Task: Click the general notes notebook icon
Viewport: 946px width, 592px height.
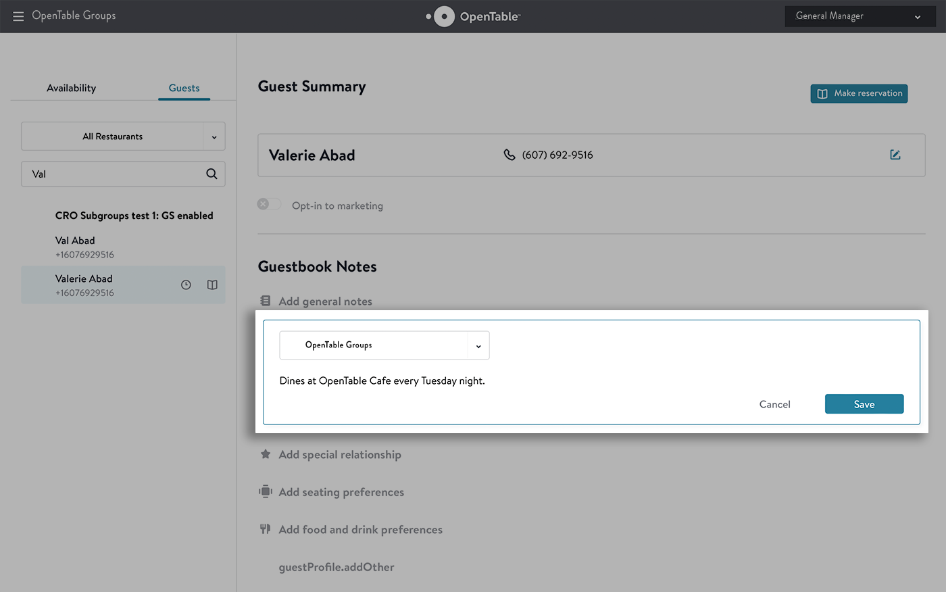Action: coord(266,301)
